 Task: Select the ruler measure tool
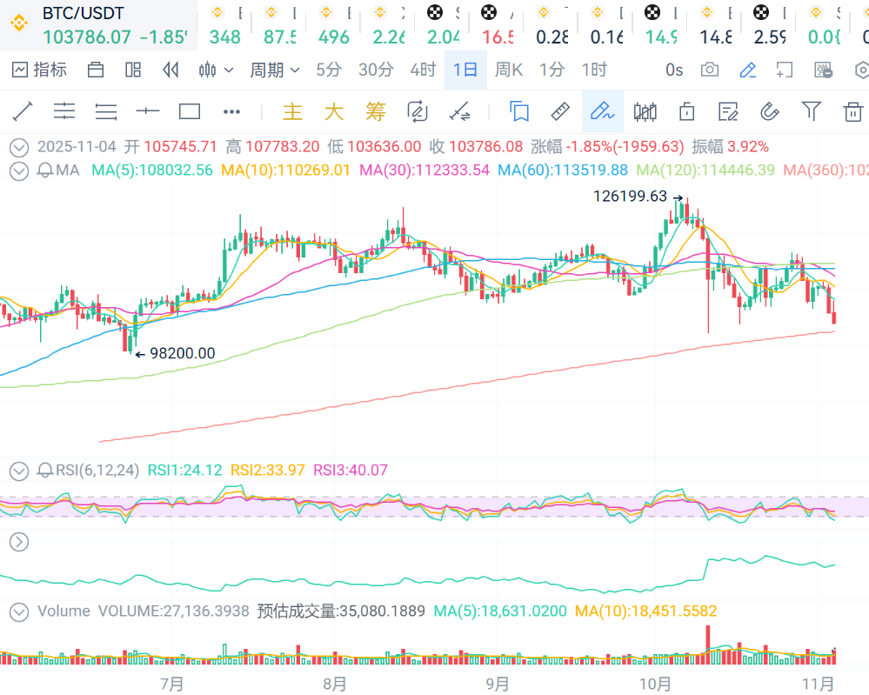coord(560,111)
